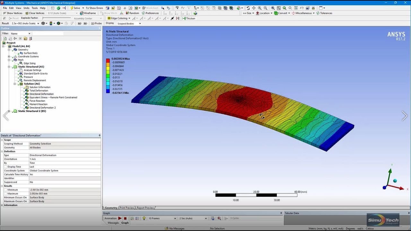Switch to the Messages tab

coord(113,223)
